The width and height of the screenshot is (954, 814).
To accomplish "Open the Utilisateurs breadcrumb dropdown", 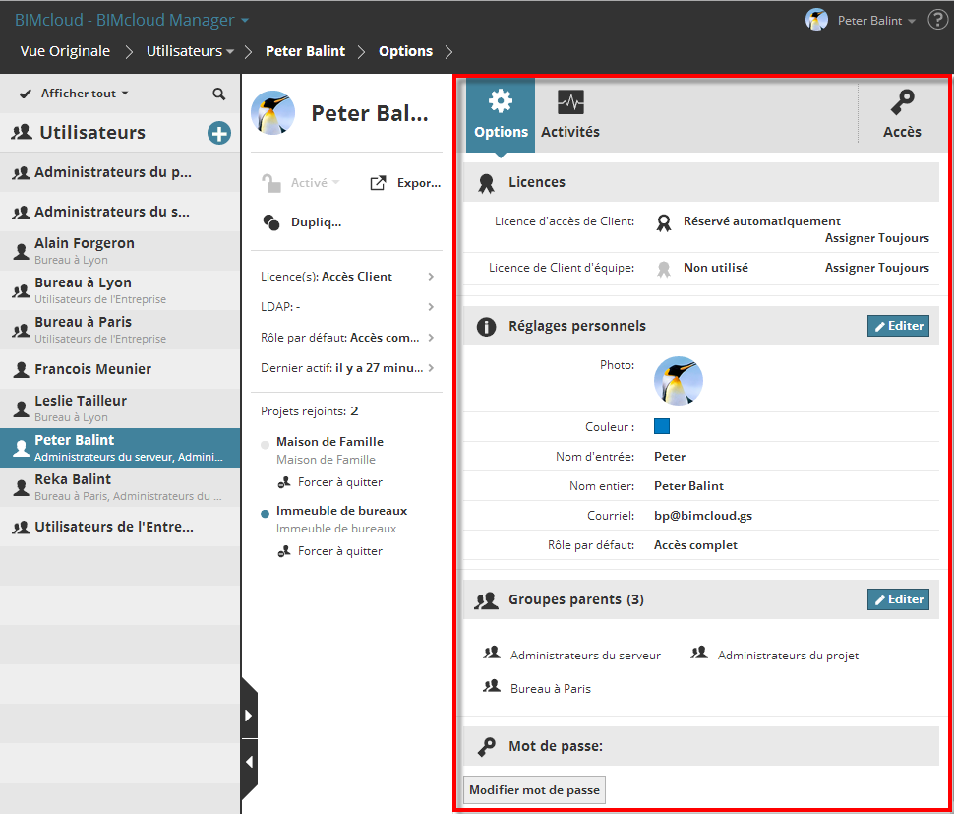I will 190,51.
